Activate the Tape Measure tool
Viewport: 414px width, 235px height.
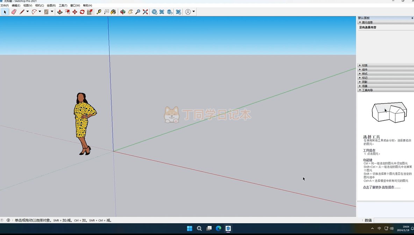pyautogui.click(x=99, y=12)
